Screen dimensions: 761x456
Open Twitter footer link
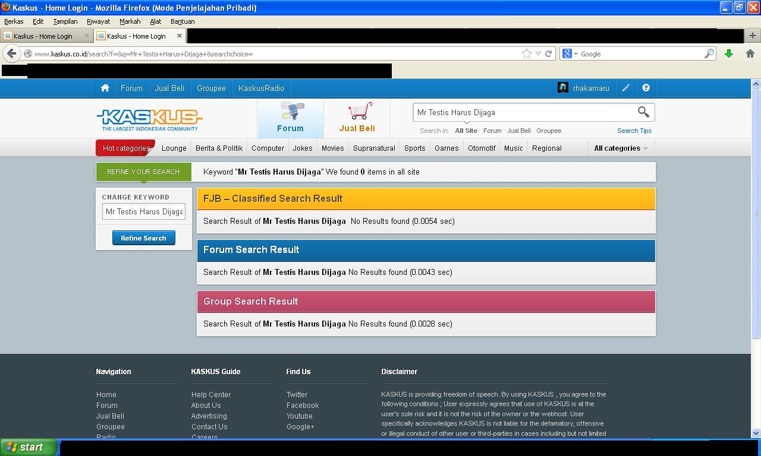click(297, 395)
